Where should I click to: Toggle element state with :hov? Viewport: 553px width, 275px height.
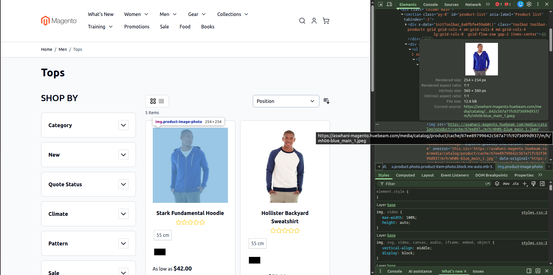coord(506,184)
